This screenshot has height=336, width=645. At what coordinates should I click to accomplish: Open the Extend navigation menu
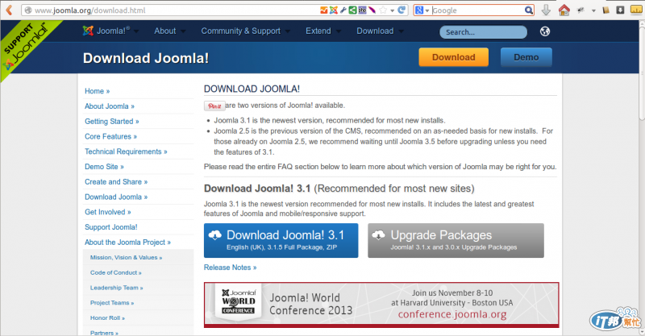323,31
